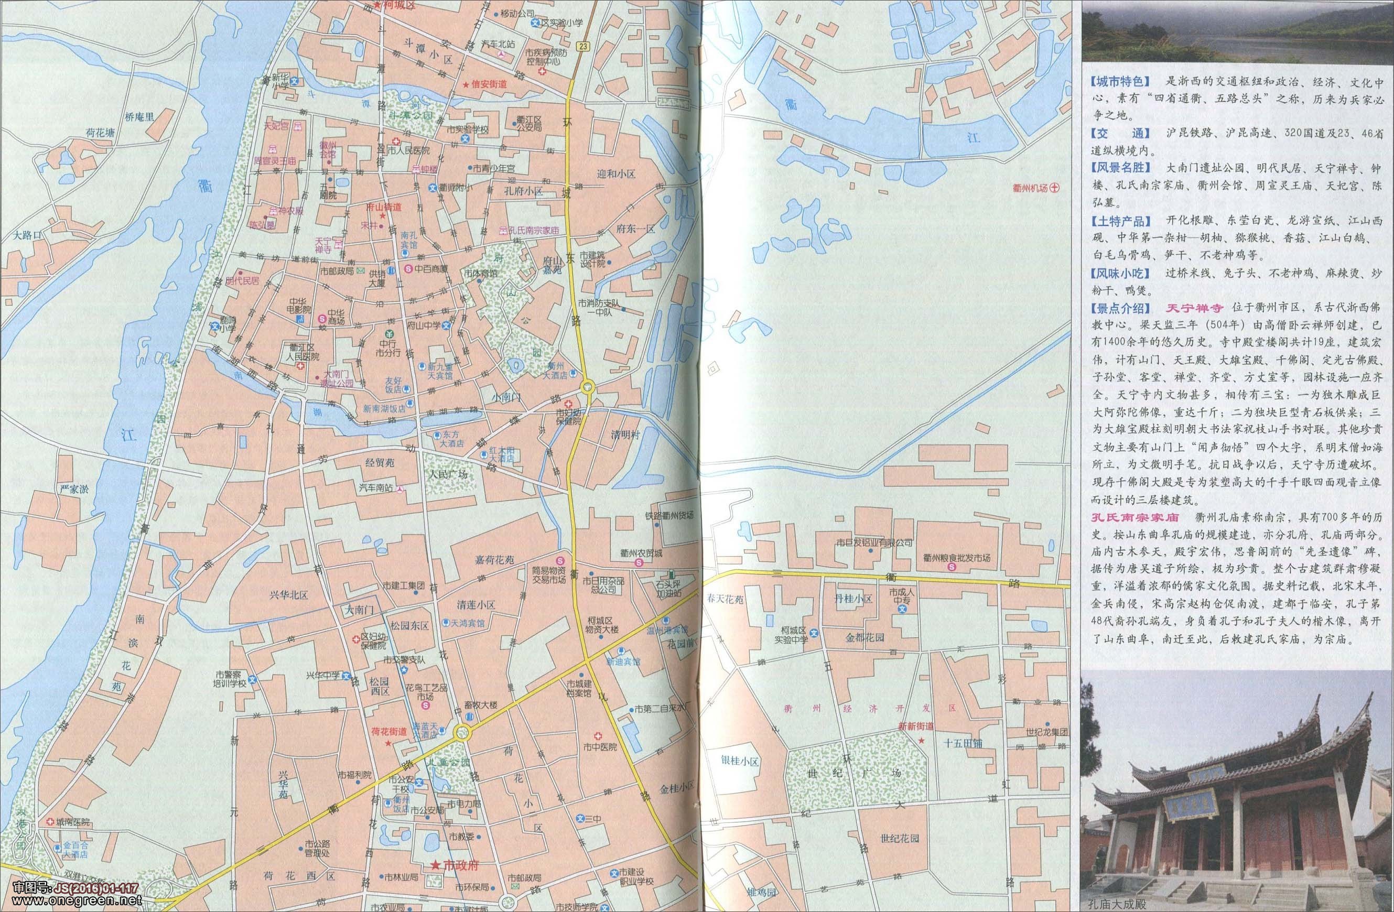Click the shopping S icon of 中百商厦
This screenshot has width=1394, height=912.
[408, 269]
